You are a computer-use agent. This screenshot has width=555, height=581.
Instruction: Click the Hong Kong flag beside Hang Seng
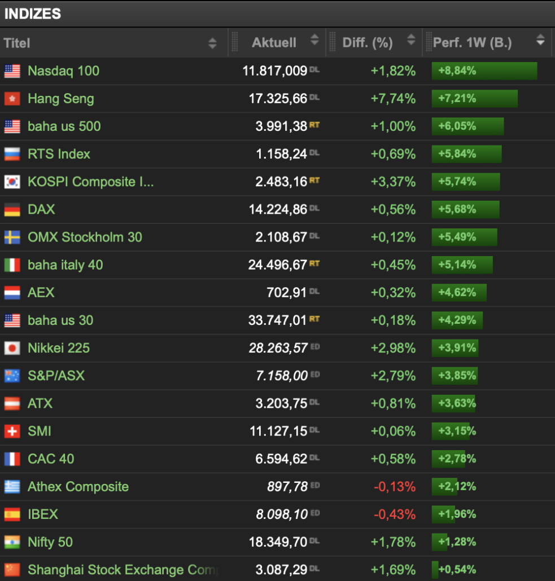coord(12,99)
